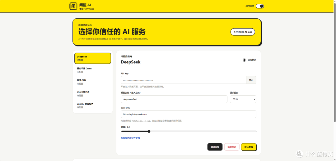Focus the API Key password field
Viewport: 336px width, 161px height.
184,80
